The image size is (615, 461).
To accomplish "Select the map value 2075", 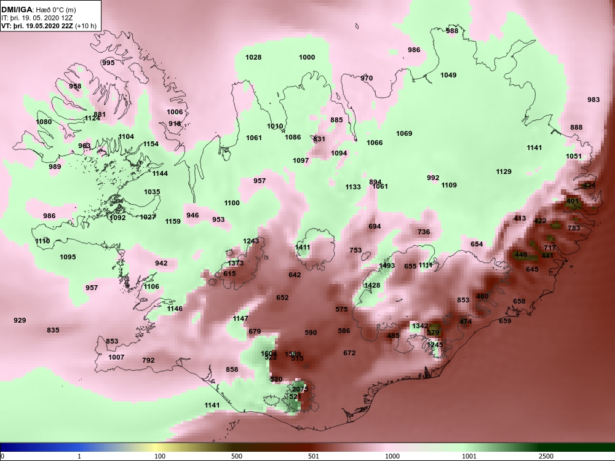I will 300,389.
